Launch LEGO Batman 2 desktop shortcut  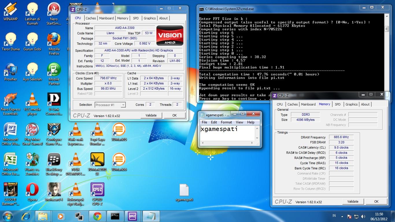tap(10, 194)
